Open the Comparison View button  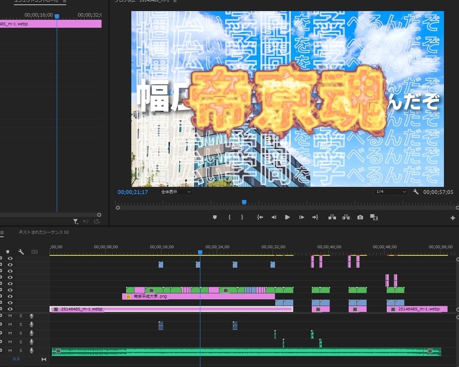[374, 217]
